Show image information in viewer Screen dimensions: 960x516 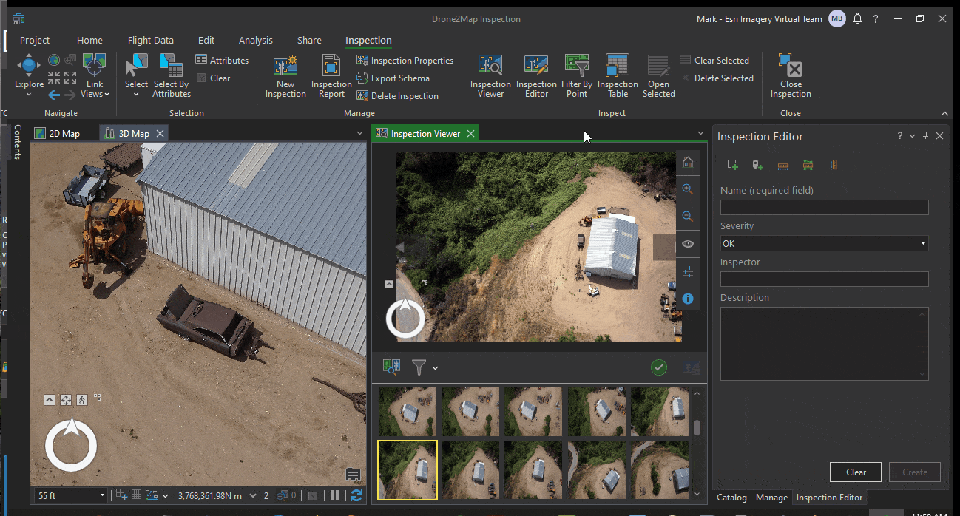click(x=688, y=299)
